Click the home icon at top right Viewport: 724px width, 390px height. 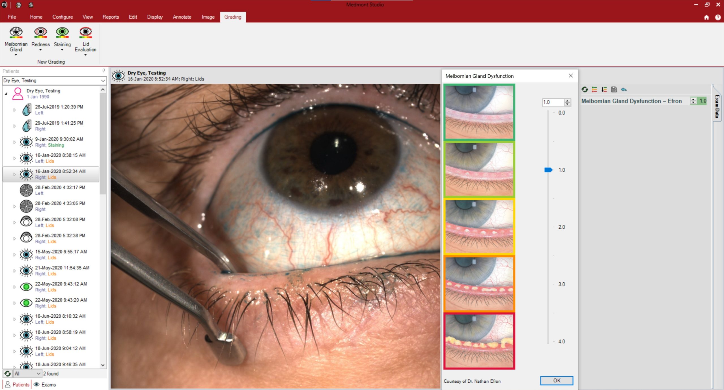click(x=706, y=17)
